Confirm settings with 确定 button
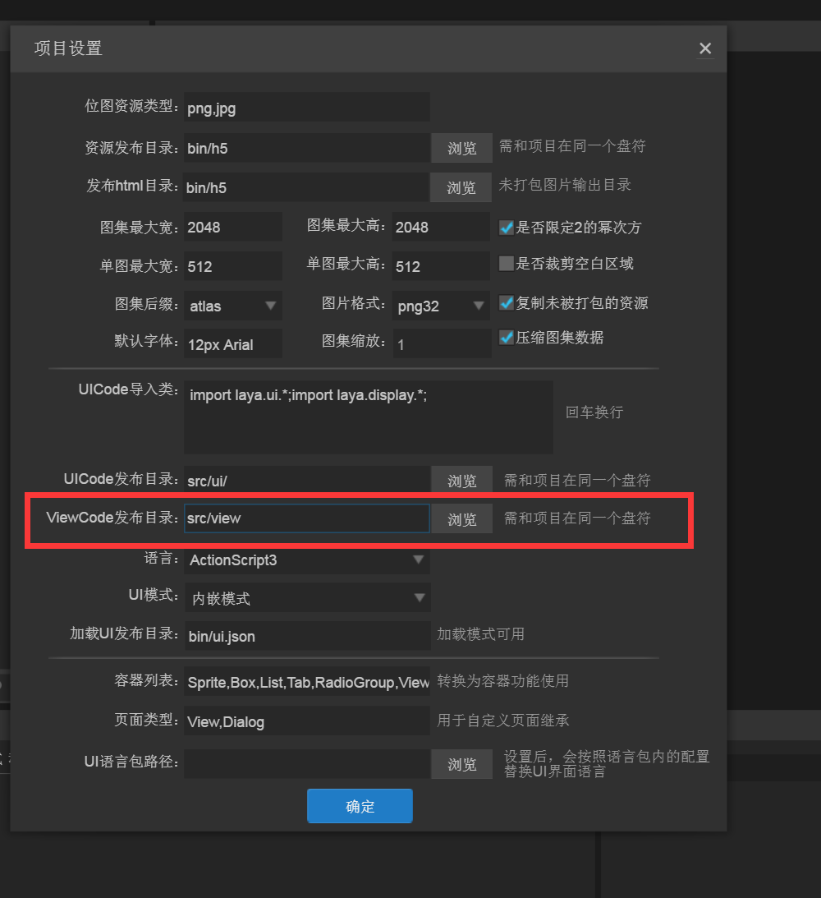Viewport: 821px width, 898px height. pos(360,806)
